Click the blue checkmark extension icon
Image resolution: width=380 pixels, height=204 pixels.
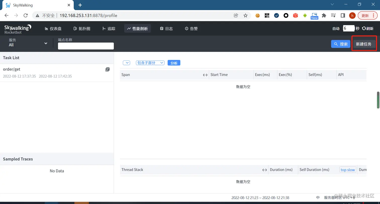(x=276, y=16)
